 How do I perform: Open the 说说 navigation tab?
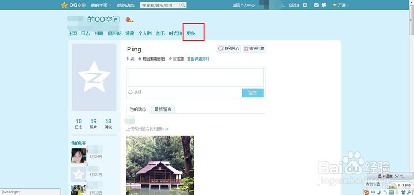click(129, 33)
